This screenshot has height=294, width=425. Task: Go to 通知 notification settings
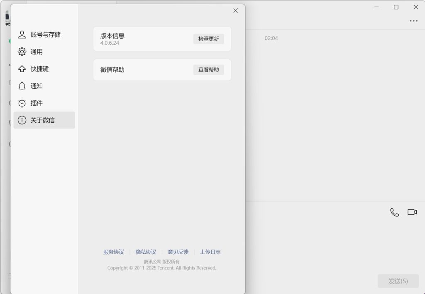pyautogui.click(x=44, y=86)
